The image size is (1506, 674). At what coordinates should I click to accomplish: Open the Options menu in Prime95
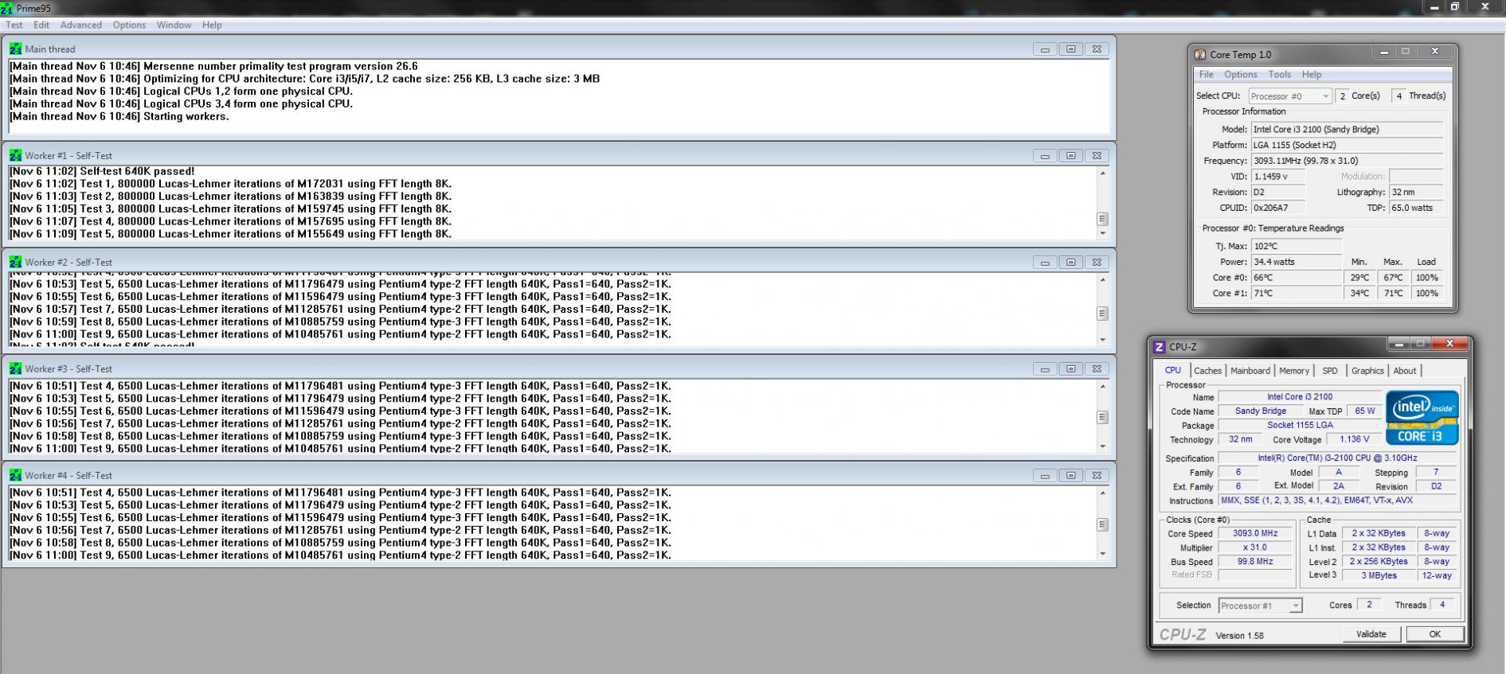pyautogui.click(x=129, y=25)
